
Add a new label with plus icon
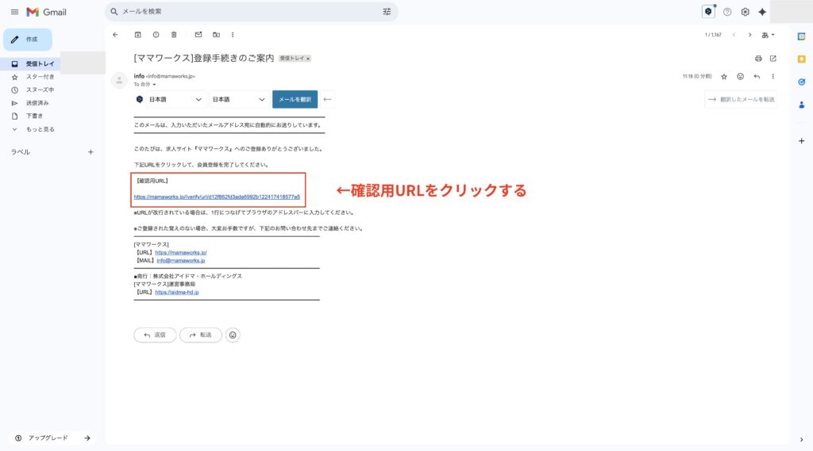91,151
